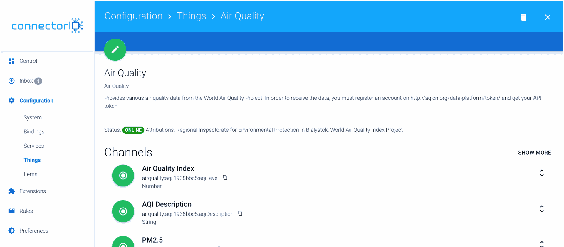
Task: Open Services under Configuration
Action: coord(34,146)
